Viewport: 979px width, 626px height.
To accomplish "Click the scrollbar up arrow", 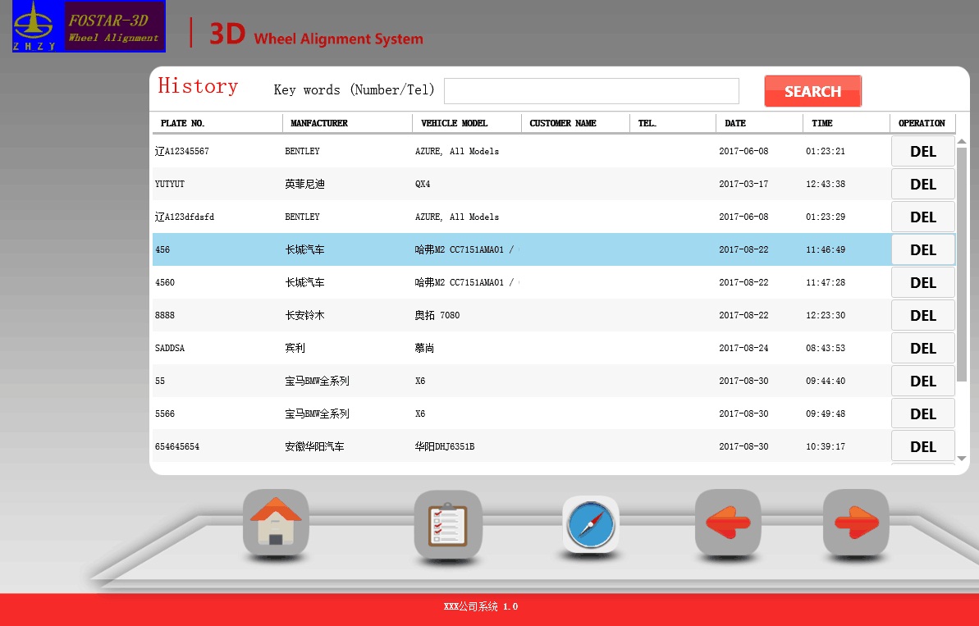I will click(x=962, y=142).
